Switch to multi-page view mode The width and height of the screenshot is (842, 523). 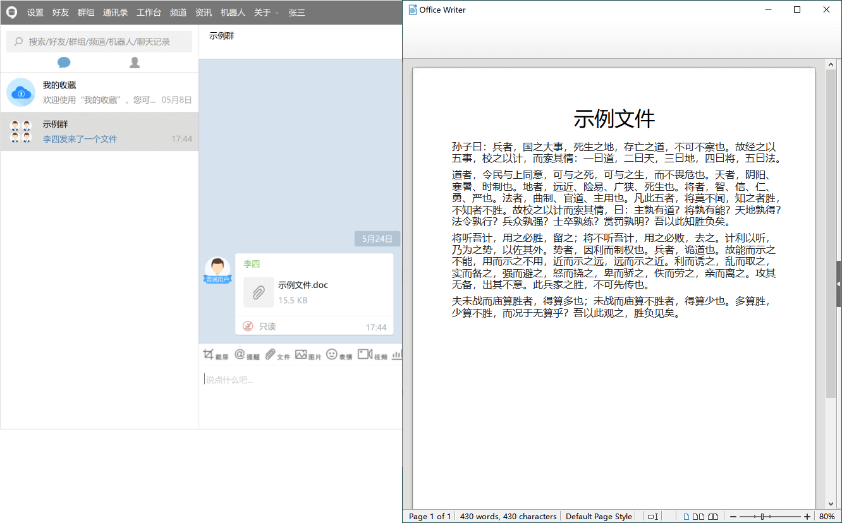click(699, 516)
